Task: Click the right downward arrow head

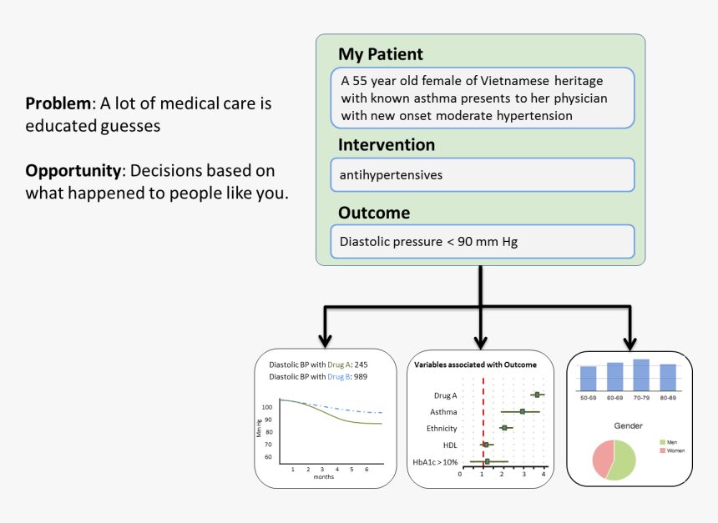Action: coord(631,340)
